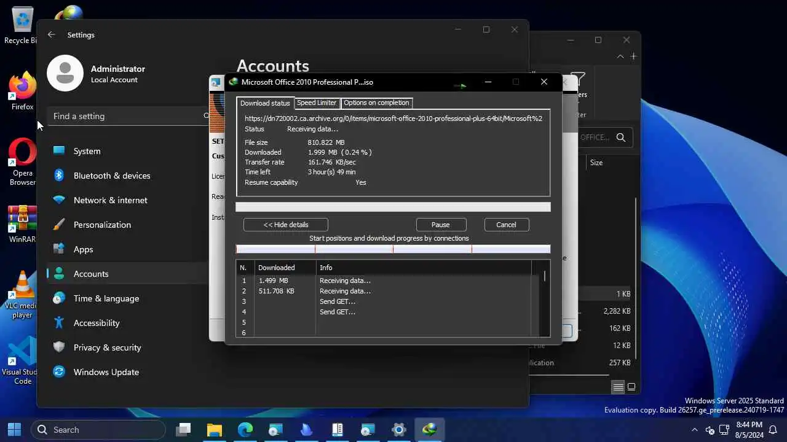
Task: Click the File Explorer search magnifier
Action: point(621,138)
